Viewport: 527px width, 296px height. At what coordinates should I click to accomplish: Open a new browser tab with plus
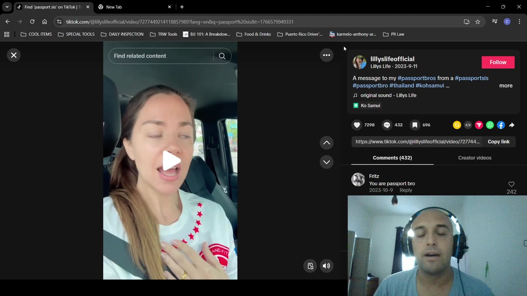click(x=182, y=7)
